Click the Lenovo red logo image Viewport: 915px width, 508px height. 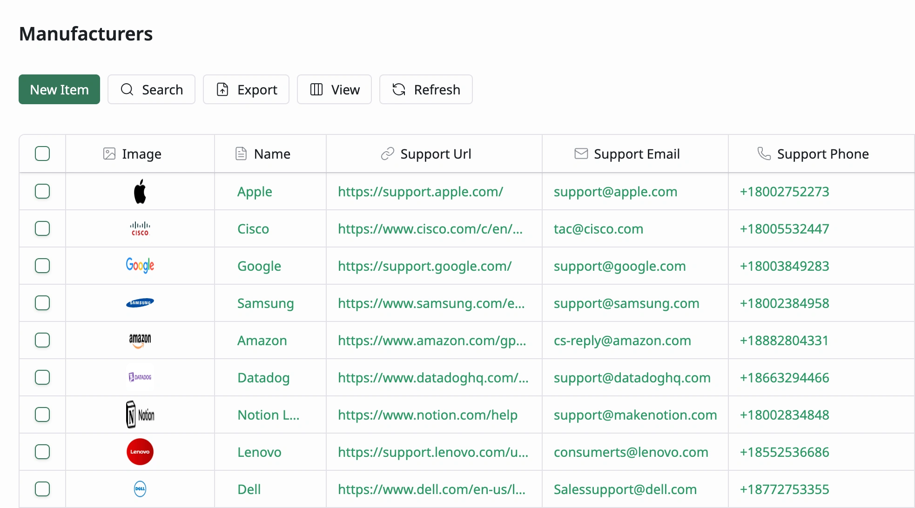[x=140, y=452]
